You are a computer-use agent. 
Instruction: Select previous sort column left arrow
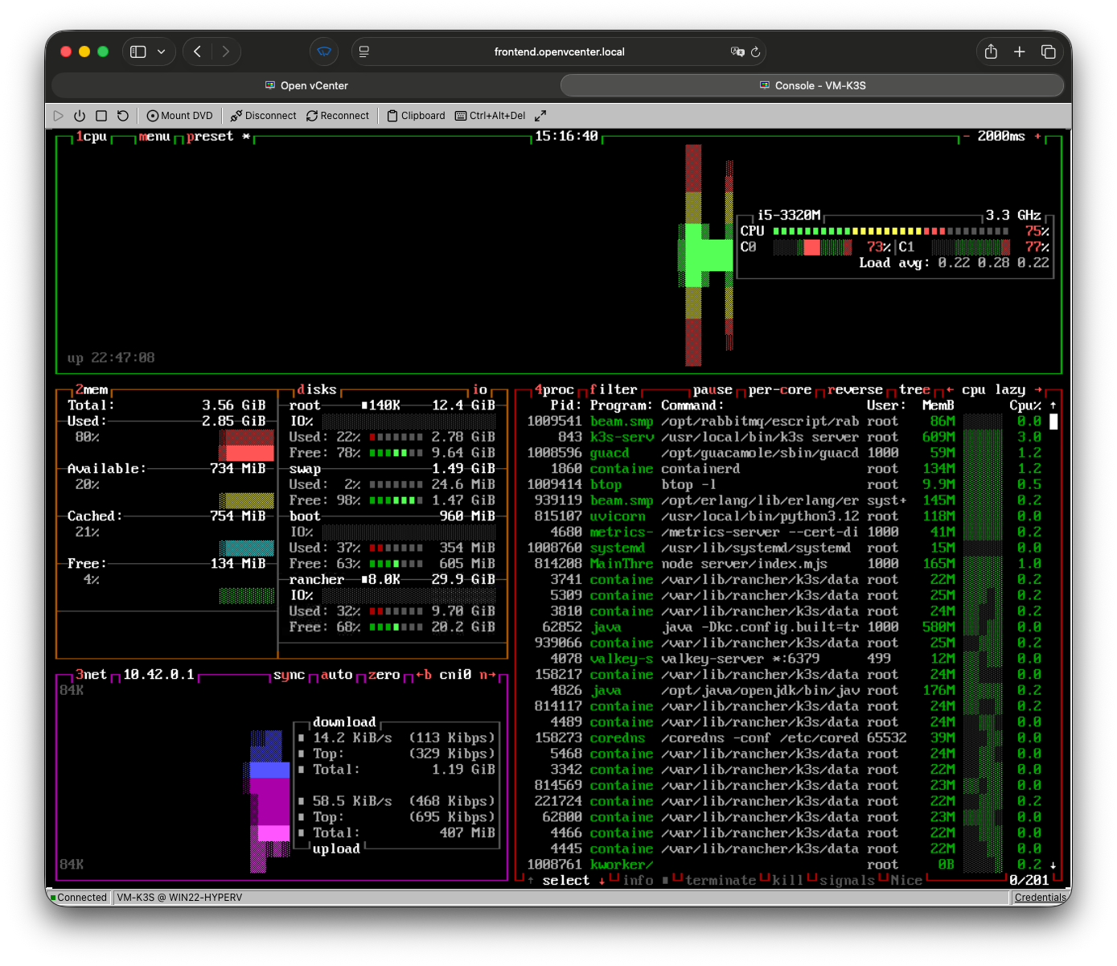950,390
